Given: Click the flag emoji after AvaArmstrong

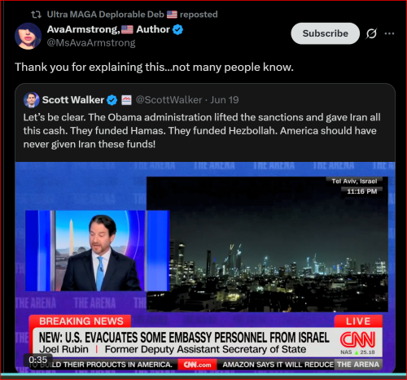Looking at the screenshot, I should tap(127, 29).
